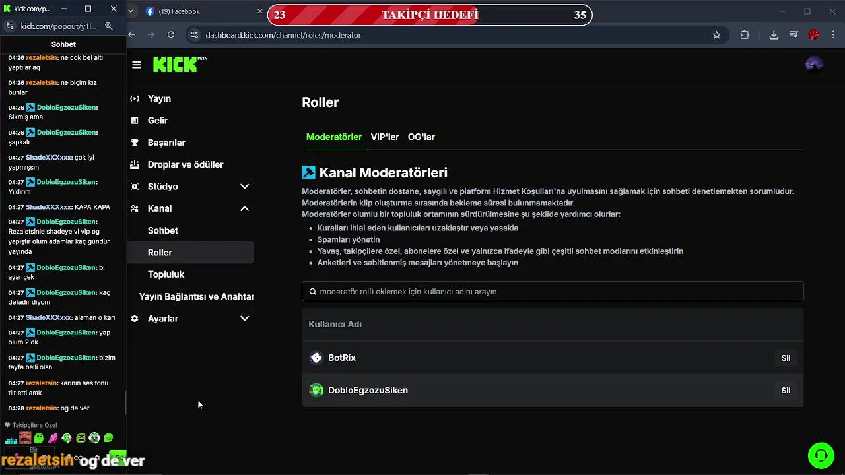Insert the pink emote in chat
Screen dimensions: 845x475
click(x=53, y=438)
